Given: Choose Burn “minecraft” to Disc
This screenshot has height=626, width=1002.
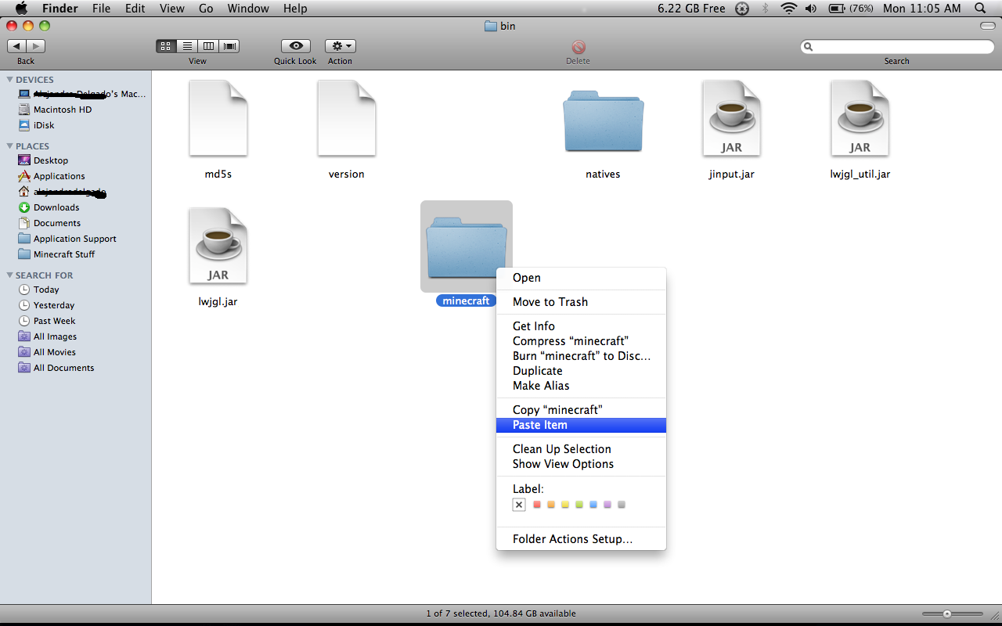Looking at the screenshot, I should pyautogui.click(x=581, y=356).
